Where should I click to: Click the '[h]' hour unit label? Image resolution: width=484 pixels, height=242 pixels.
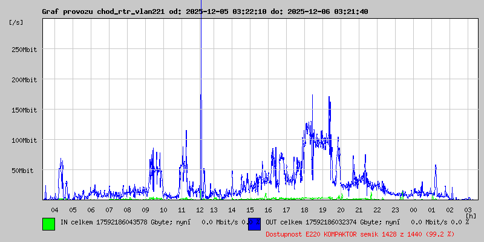click(x=471, y=216)
